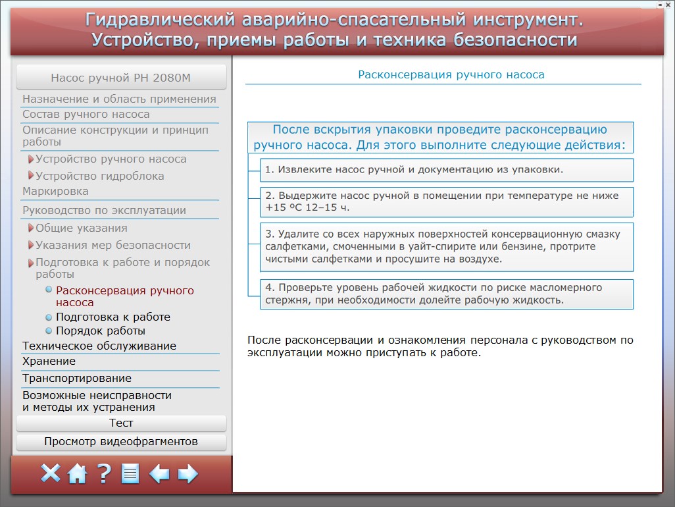Viewport: 675px width, 507px height.
Task: Click the Насос ручной РН 2080М header button
Action: tap(121, 78)
